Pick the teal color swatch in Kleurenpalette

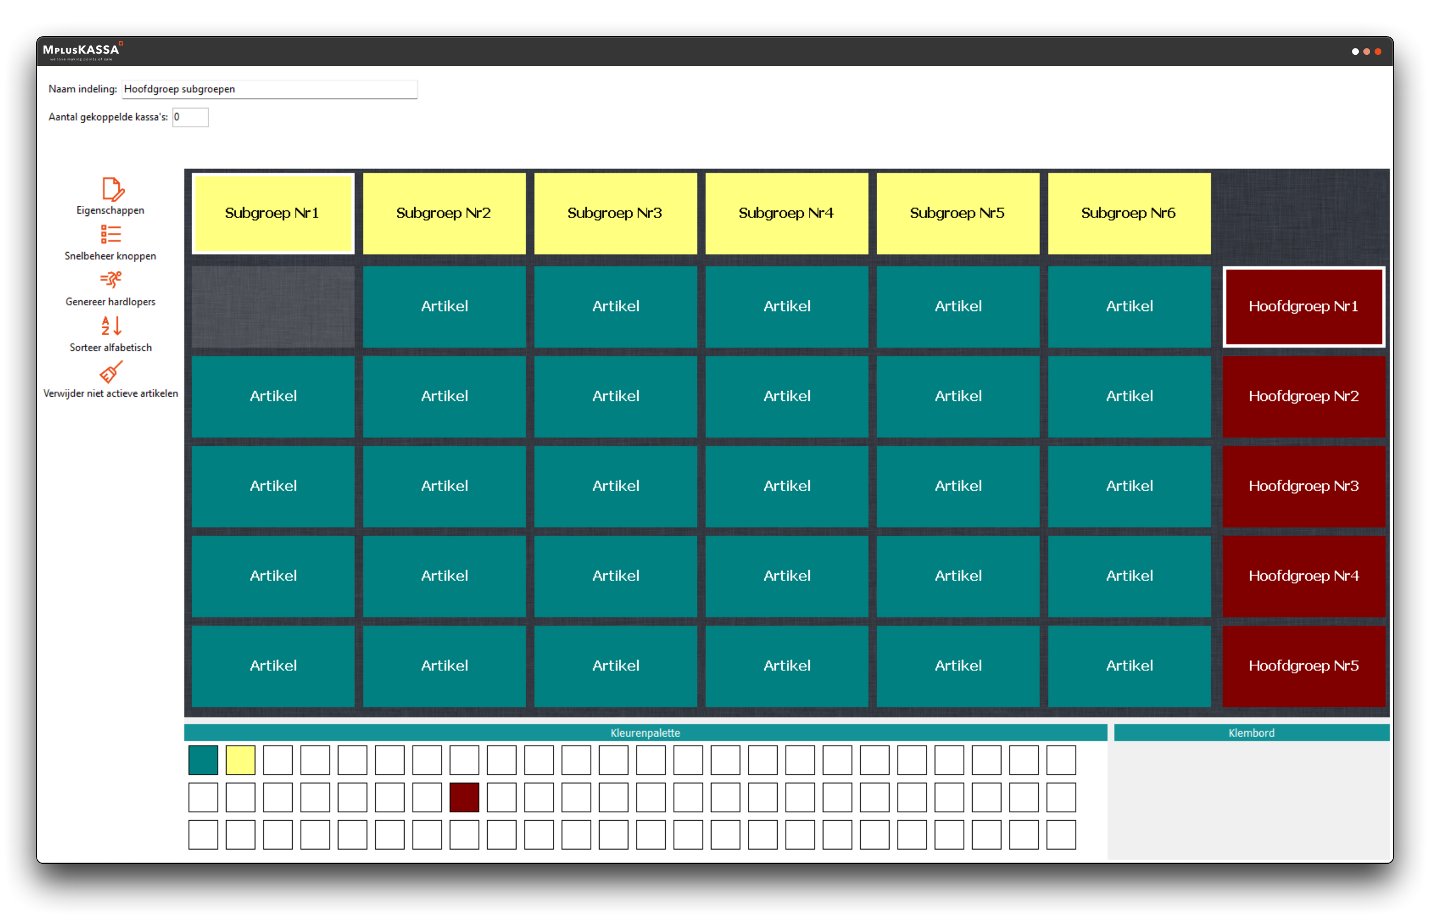[x=203, y=760]
